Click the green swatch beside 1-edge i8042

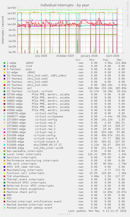click(4, 63)
